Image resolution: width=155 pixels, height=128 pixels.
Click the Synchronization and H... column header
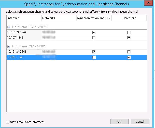point(94,18)
